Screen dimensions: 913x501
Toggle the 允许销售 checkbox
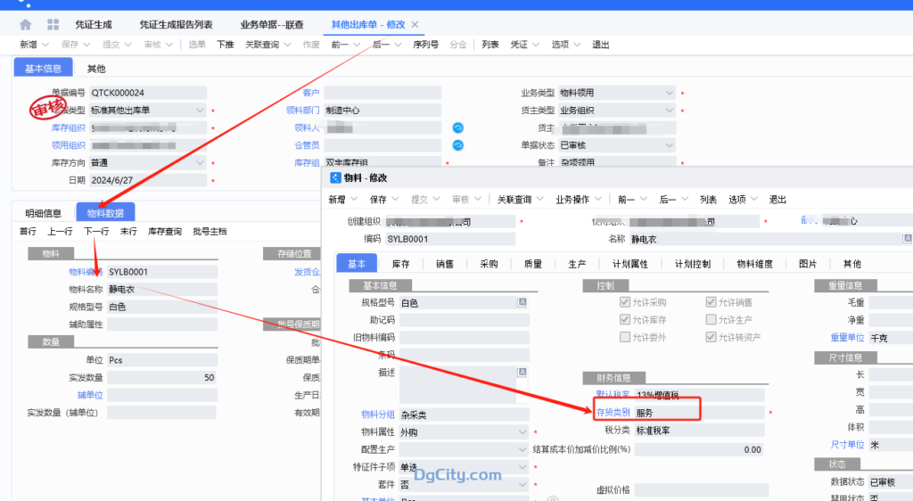click(x=711, y=302)
